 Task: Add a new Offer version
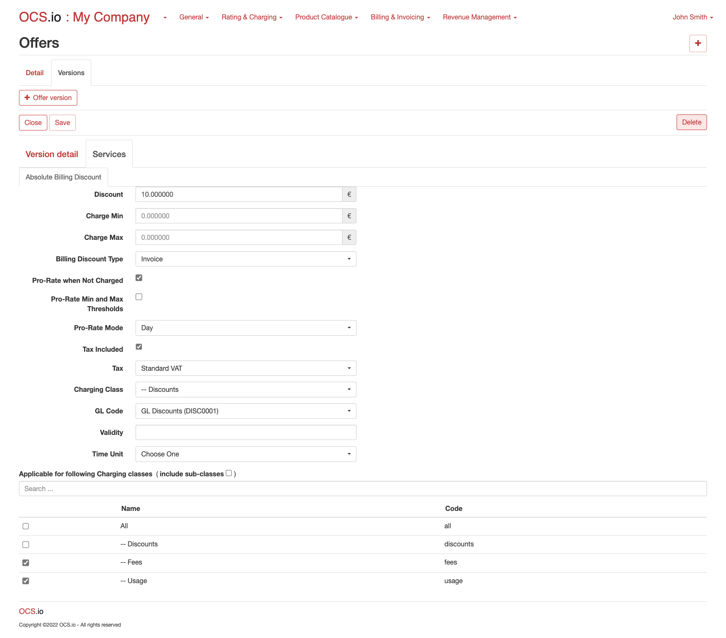48,98
